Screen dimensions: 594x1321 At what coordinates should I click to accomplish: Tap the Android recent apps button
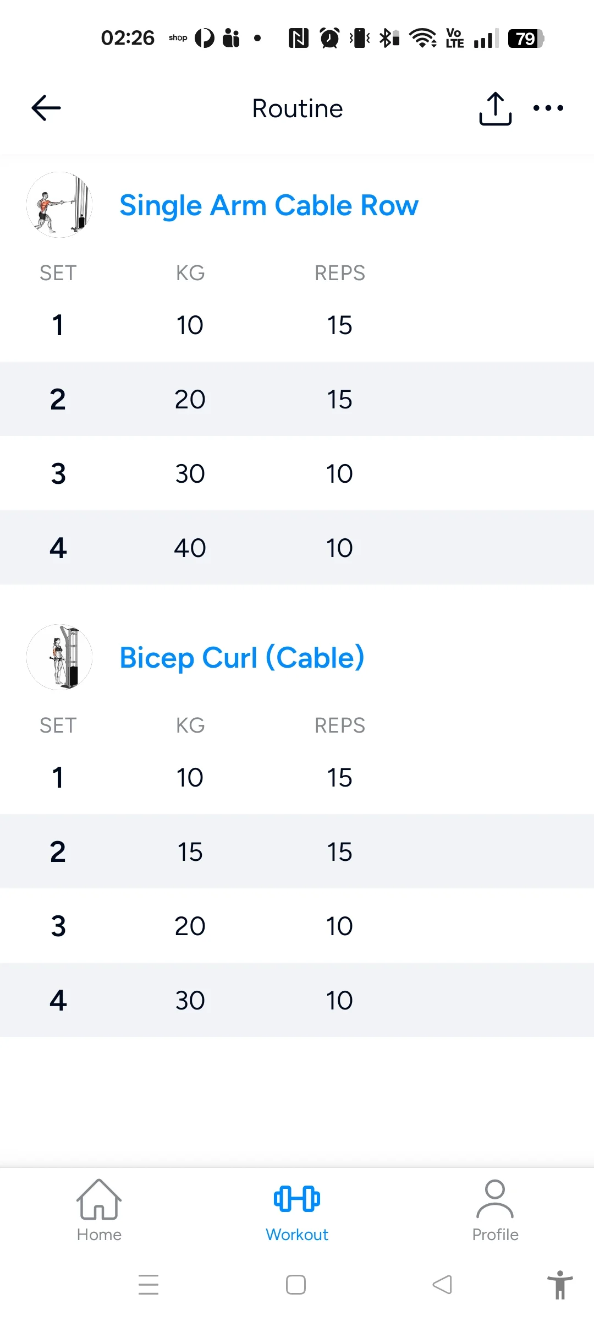[148, 1285]
